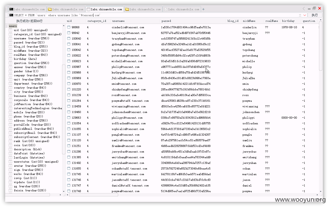The height and width of the screenshot is (207, 328).
Task: Select the realName (varchar(64)) tree item
Action: (31, 55)
